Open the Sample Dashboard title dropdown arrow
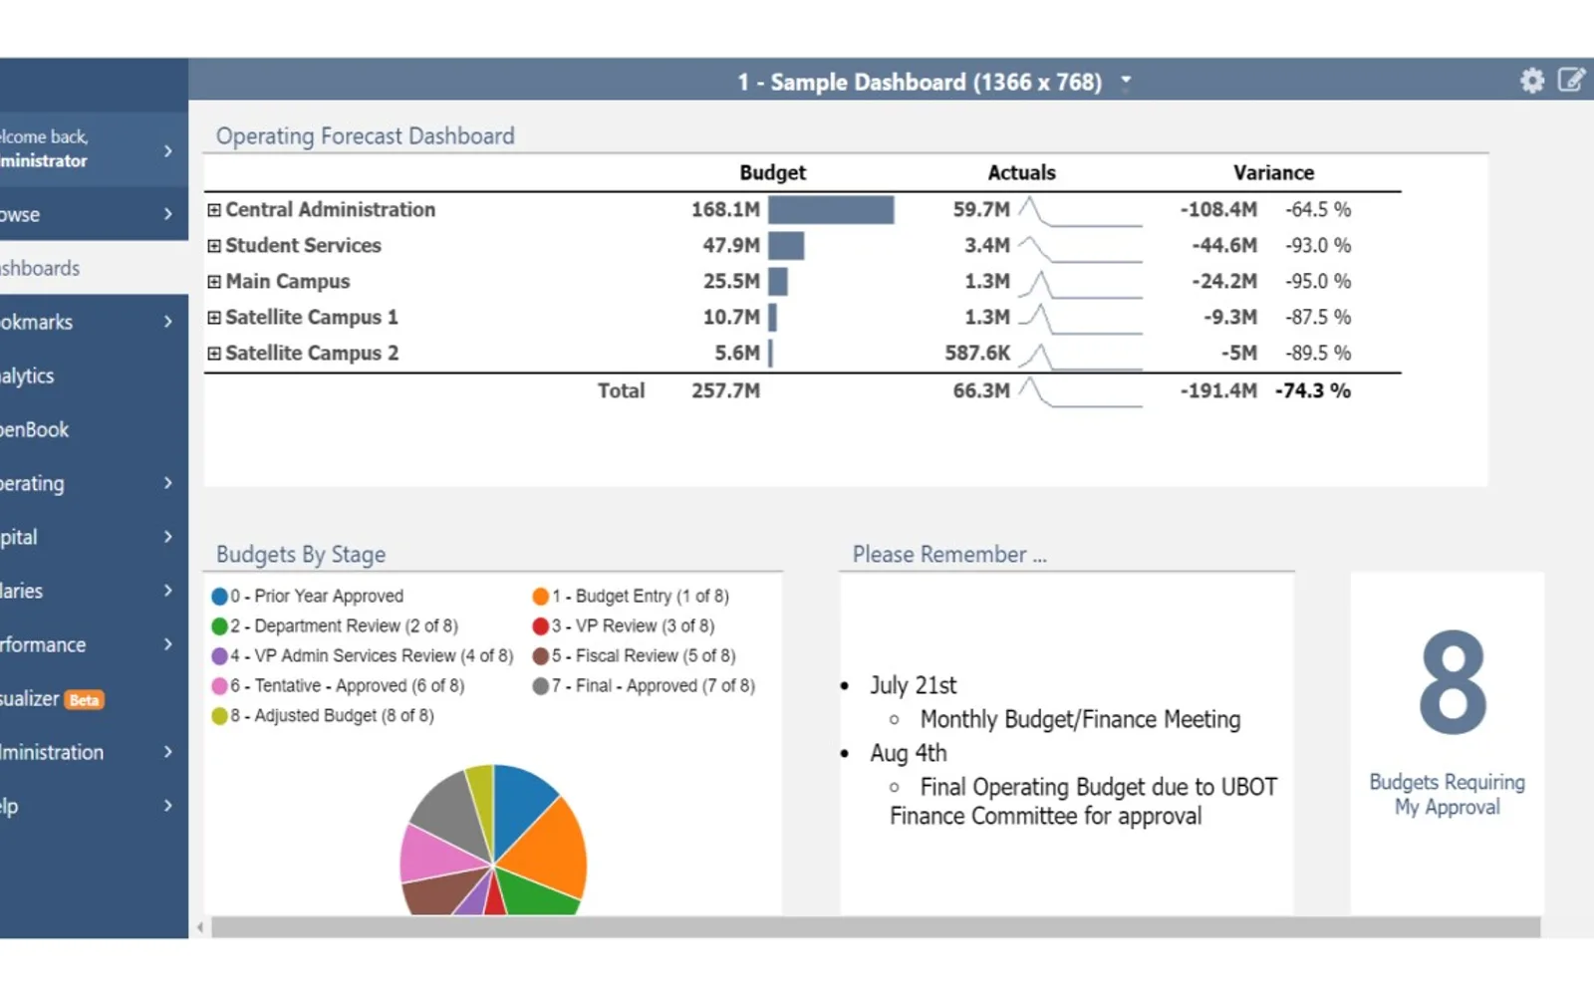Image resolution: width=1594 pixels, height=996 pixels. click(x=1126, y=78)
